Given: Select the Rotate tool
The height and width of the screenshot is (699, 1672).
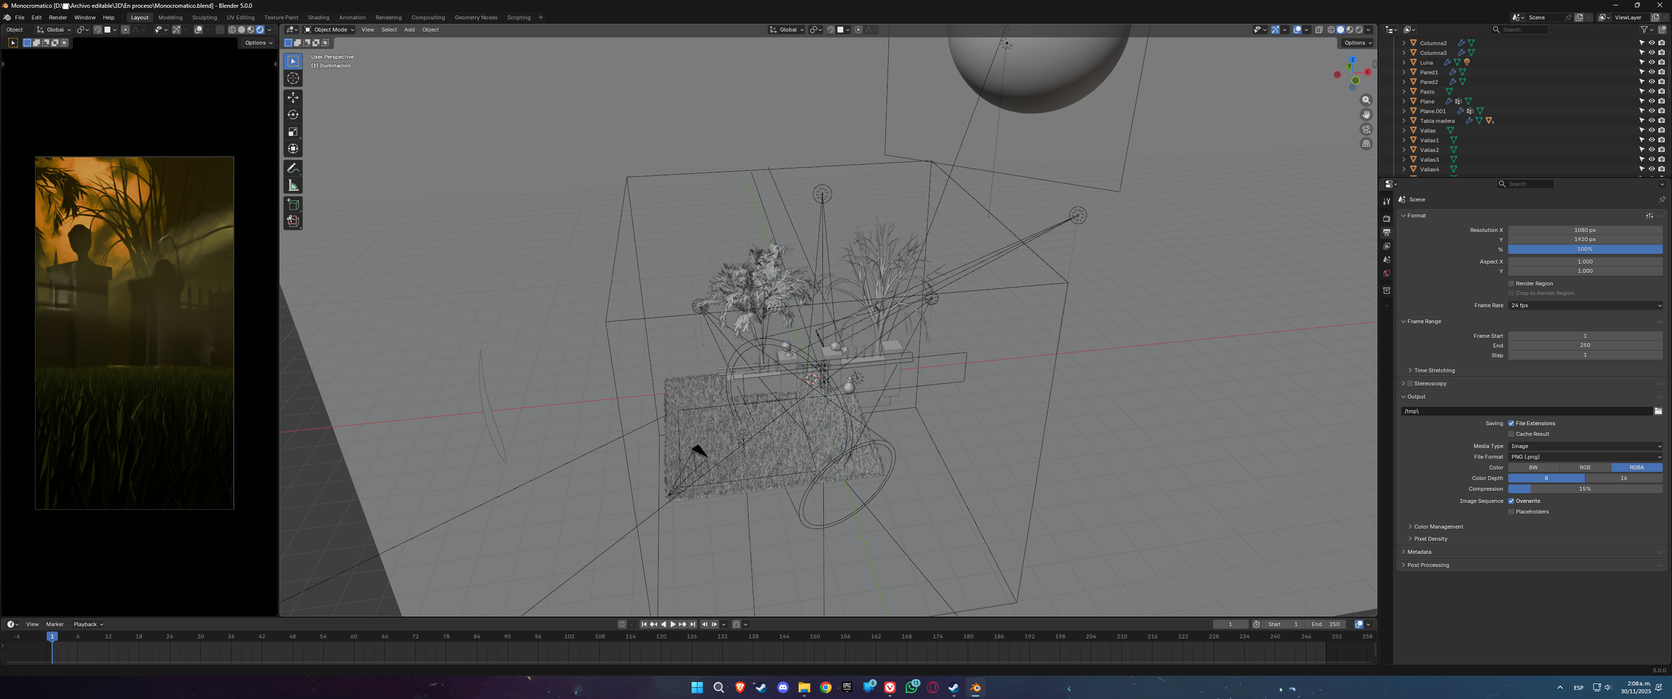Looking at the screenshot, I should (x=294, y=115).
